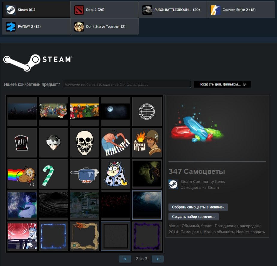Select the Tokyo Ghoul Kaneki emoticon
Image resolution: width=277 pixels, height=266 pixels.
(x=53, y=142)
